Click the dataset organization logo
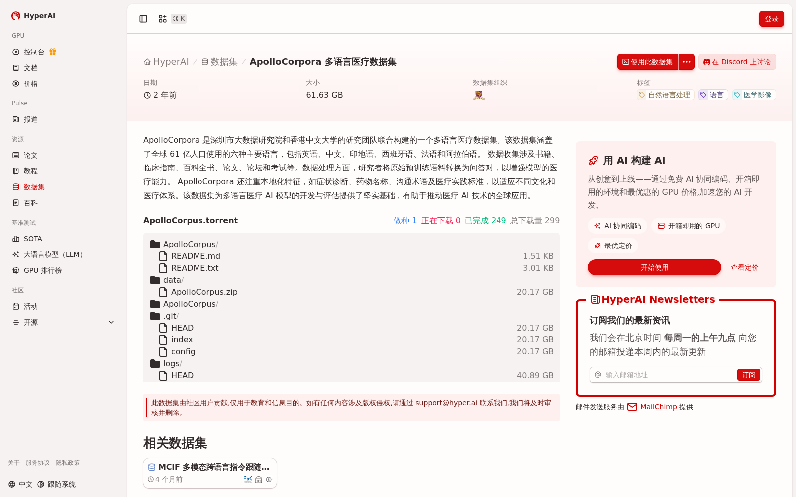Screen dimensions: 796x497 (x=479, y=95)
